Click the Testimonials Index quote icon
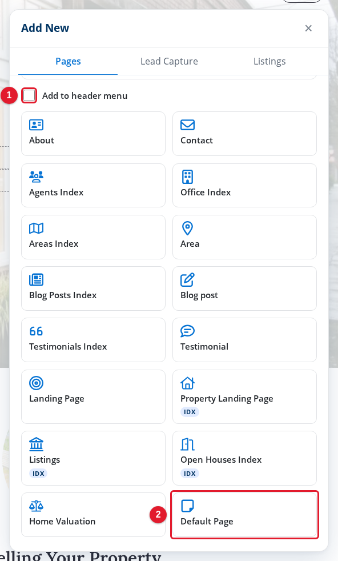Viewport: 338px width, 561px height. click(36, 331)
